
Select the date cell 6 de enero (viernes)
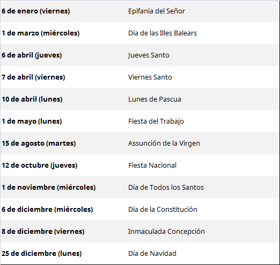pos(36,11)
